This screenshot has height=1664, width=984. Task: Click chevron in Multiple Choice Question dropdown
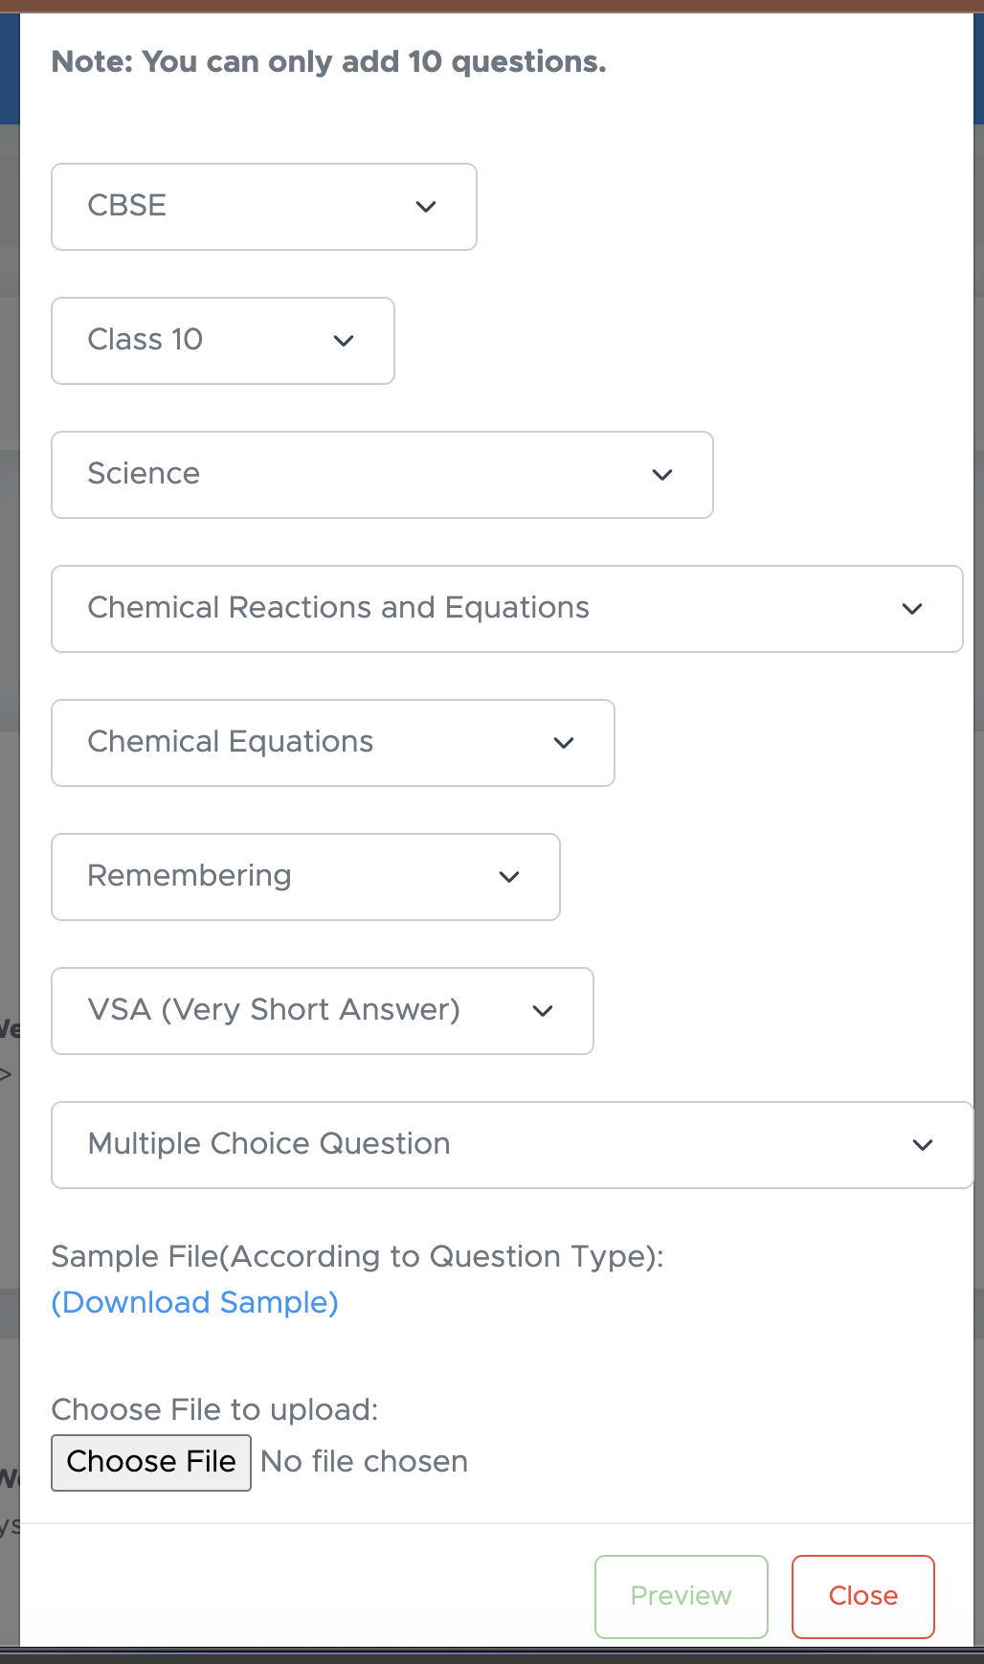click(x=923, y=1145)
